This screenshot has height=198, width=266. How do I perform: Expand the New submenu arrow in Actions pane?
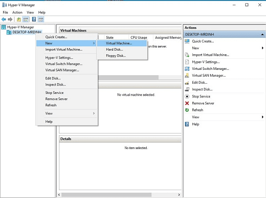262,48
